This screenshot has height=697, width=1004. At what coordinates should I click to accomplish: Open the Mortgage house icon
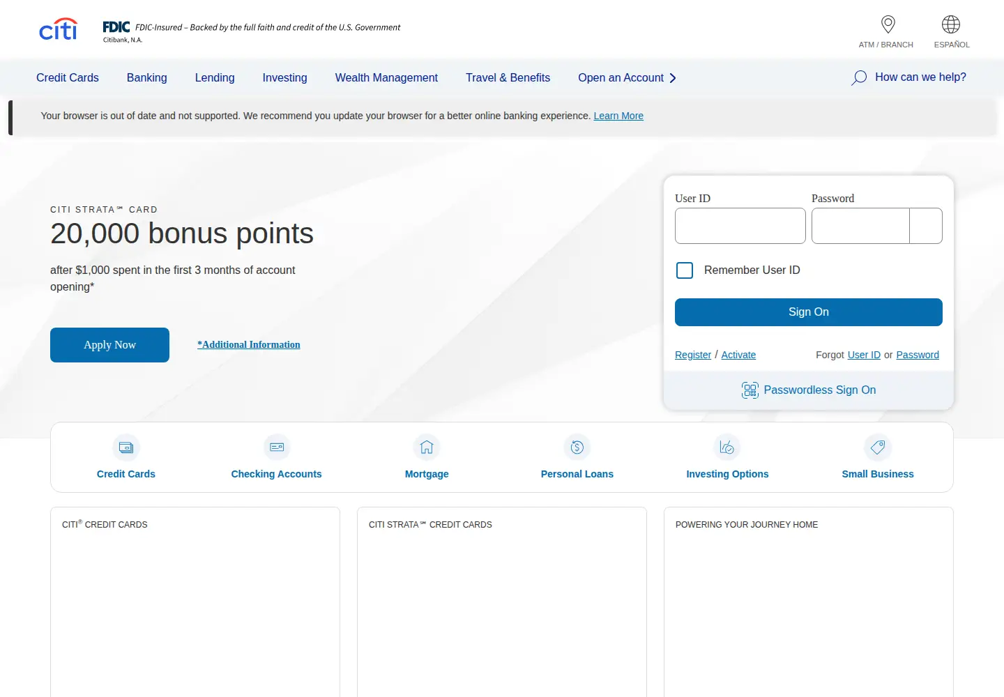click(x=427, y=447)
